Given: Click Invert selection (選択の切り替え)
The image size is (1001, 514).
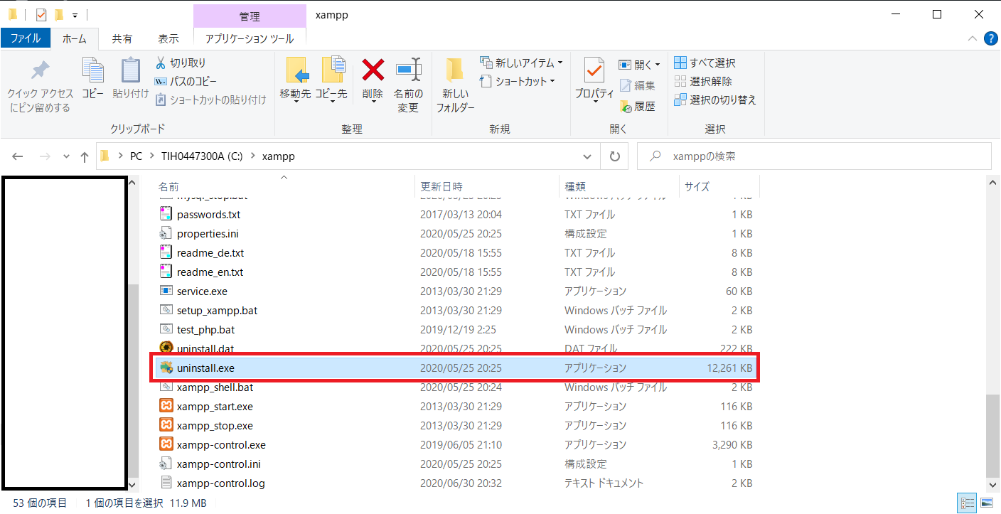Looking at the screenshot, I should pyautogui.click(x=715, y=100).
